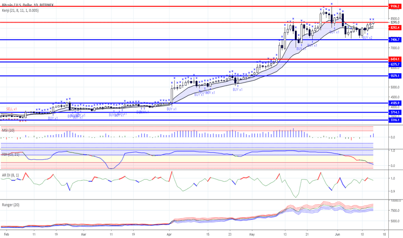
Task: Select the Kenji (21, 8, 11, 1, 0.005) indicator label
Action: click(20, 10)
